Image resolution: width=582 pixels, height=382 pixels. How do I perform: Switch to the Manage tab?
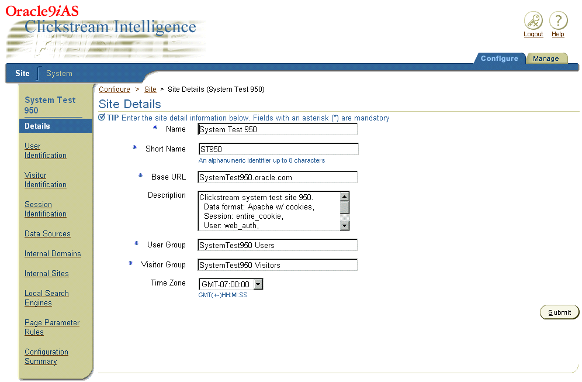click(x=546, y=58)
